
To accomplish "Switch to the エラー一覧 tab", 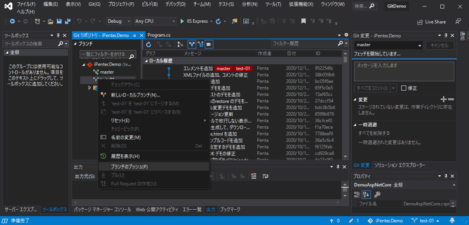I will click(x=192, y=209).
